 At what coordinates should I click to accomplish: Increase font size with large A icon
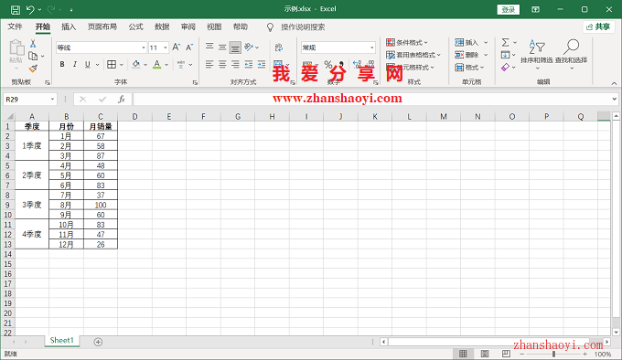[x=177, y=48]
